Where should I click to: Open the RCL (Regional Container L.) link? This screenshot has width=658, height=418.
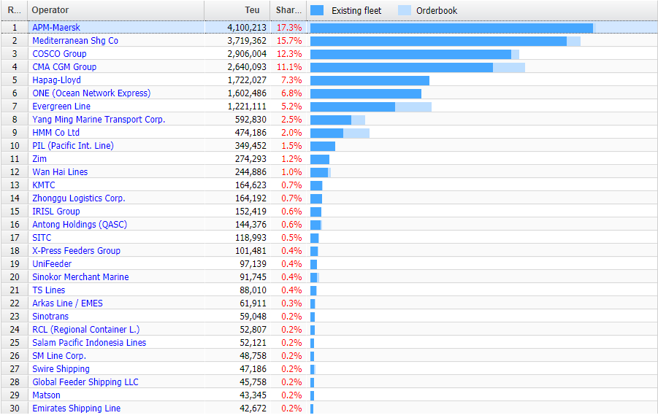86,330
